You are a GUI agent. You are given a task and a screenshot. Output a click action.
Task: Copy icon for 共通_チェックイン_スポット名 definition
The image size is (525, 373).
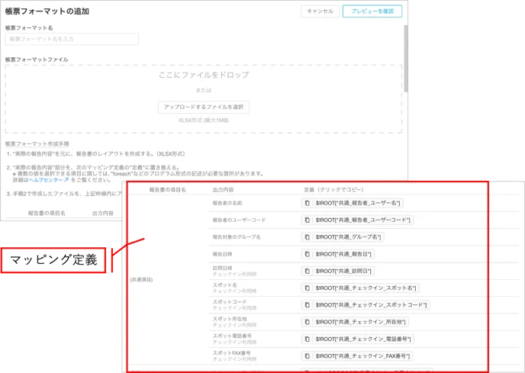coord(307,288)
